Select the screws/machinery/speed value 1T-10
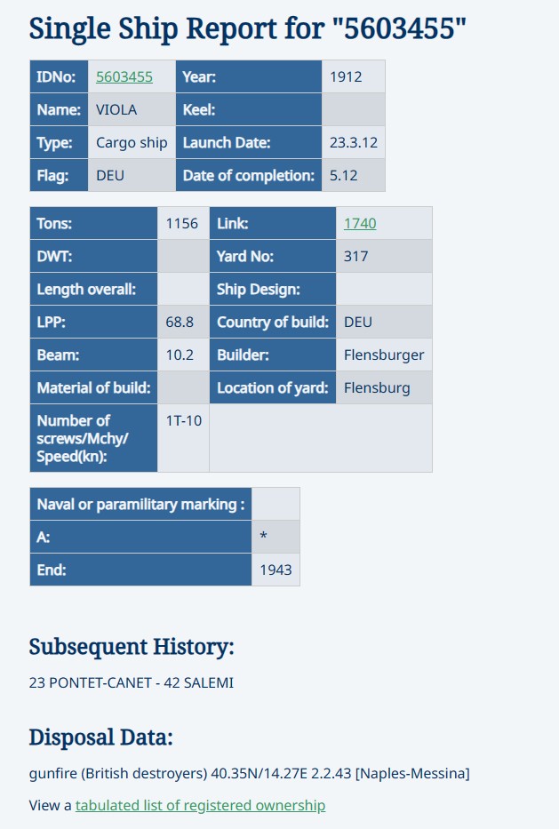 pos(184,420)
